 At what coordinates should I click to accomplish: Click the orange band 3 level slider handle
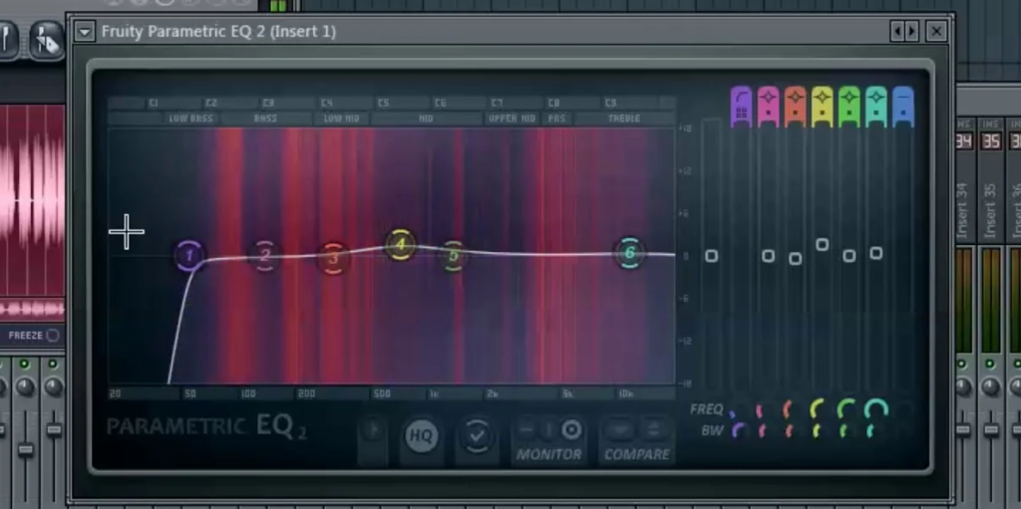[x=795, y=259]
